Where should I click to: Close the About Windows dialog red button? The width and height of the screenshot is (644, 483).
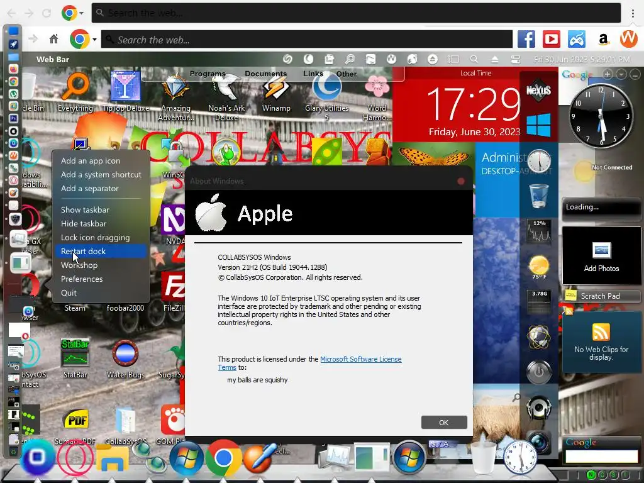tap(461, 181)
